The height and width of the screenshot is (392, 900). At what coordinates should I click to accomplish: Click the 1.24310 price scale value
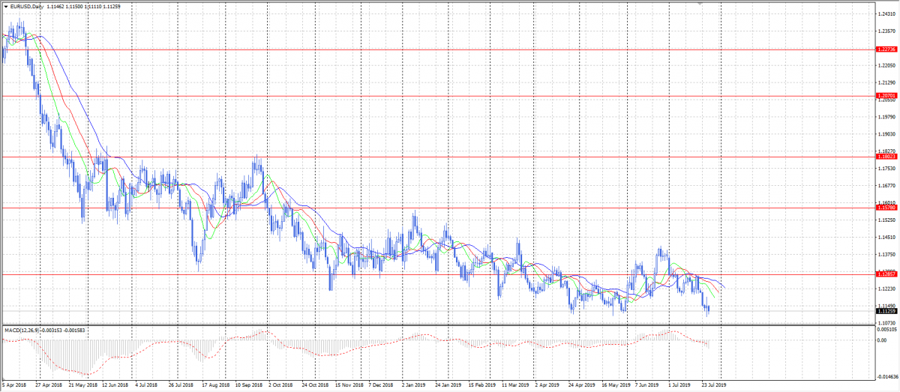pyautogui.click(x=887, y=13)
